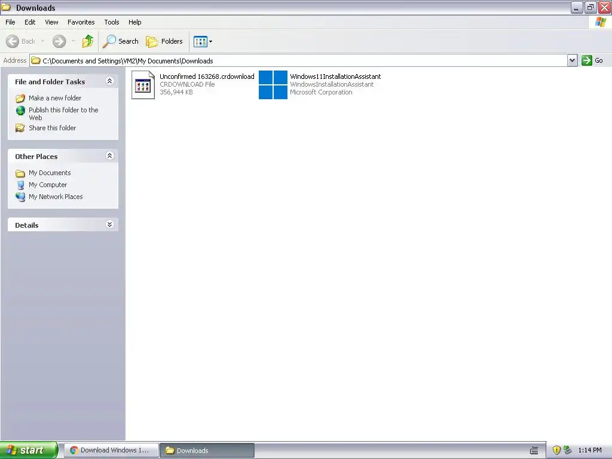
Task: Click inside the Address path field
Action: click(299, 60)
